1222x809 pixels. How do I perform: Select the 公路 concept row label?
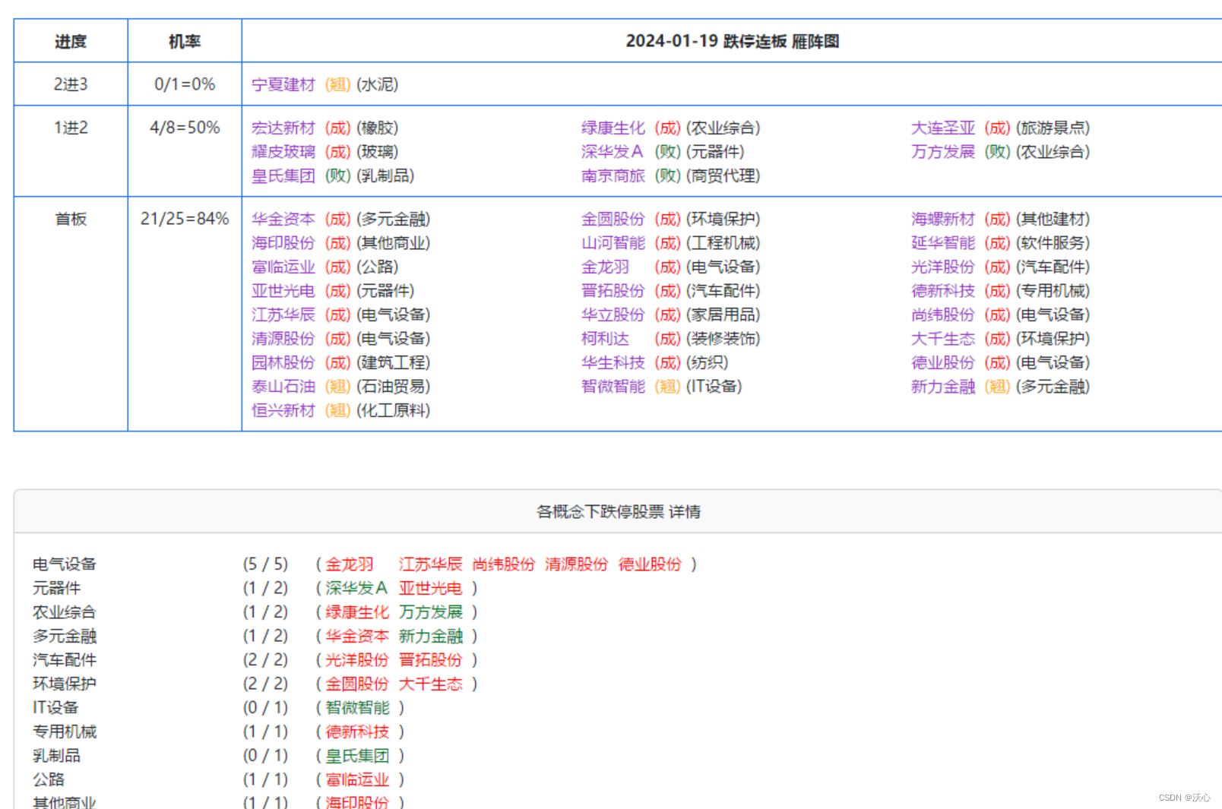[x=49, y=779]
